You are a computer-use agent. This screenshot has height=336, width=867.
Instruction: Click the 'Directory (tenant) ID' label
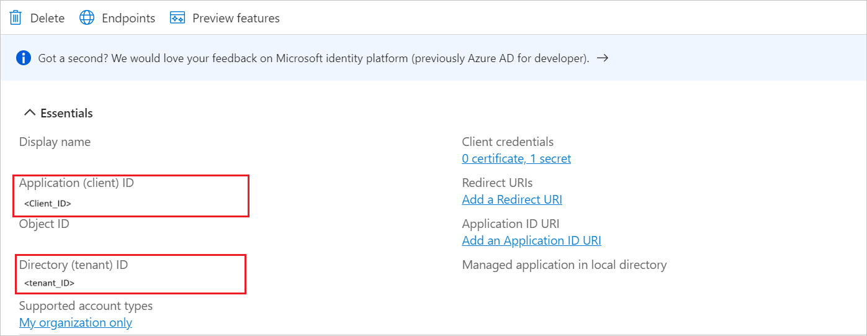click(73, 265)
